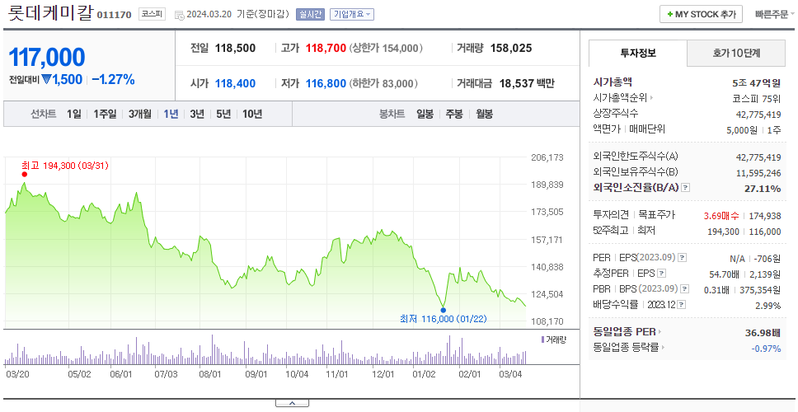The image size is (798, 412).
Task: Click 외국인보유주식수 value 11,595,246
Action: coord(758,173)
